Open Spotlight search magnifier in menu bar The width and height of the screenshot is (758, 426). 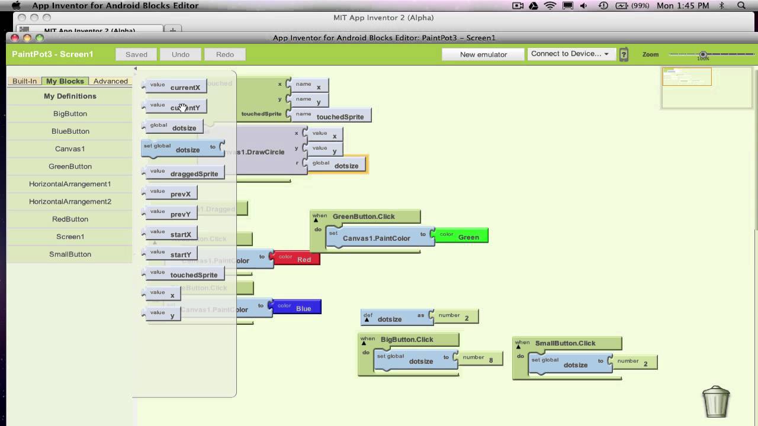pyautogui.click(x=741, y=5)
